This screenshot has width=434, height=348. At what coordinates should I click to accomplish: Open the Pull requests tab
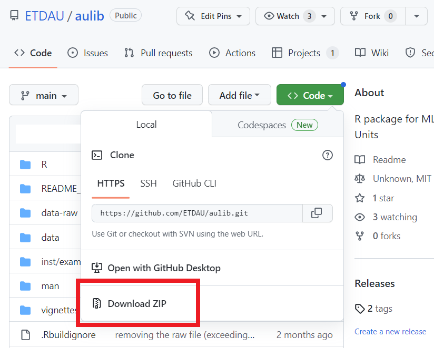159,53
